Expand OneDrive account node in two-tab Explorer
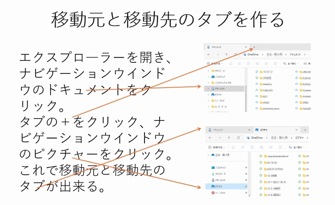The image size is (335, 205). (208, 155)
